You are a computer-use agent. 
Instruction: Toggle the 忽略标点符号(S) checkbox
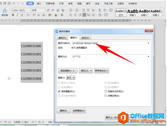coord(106,92)
